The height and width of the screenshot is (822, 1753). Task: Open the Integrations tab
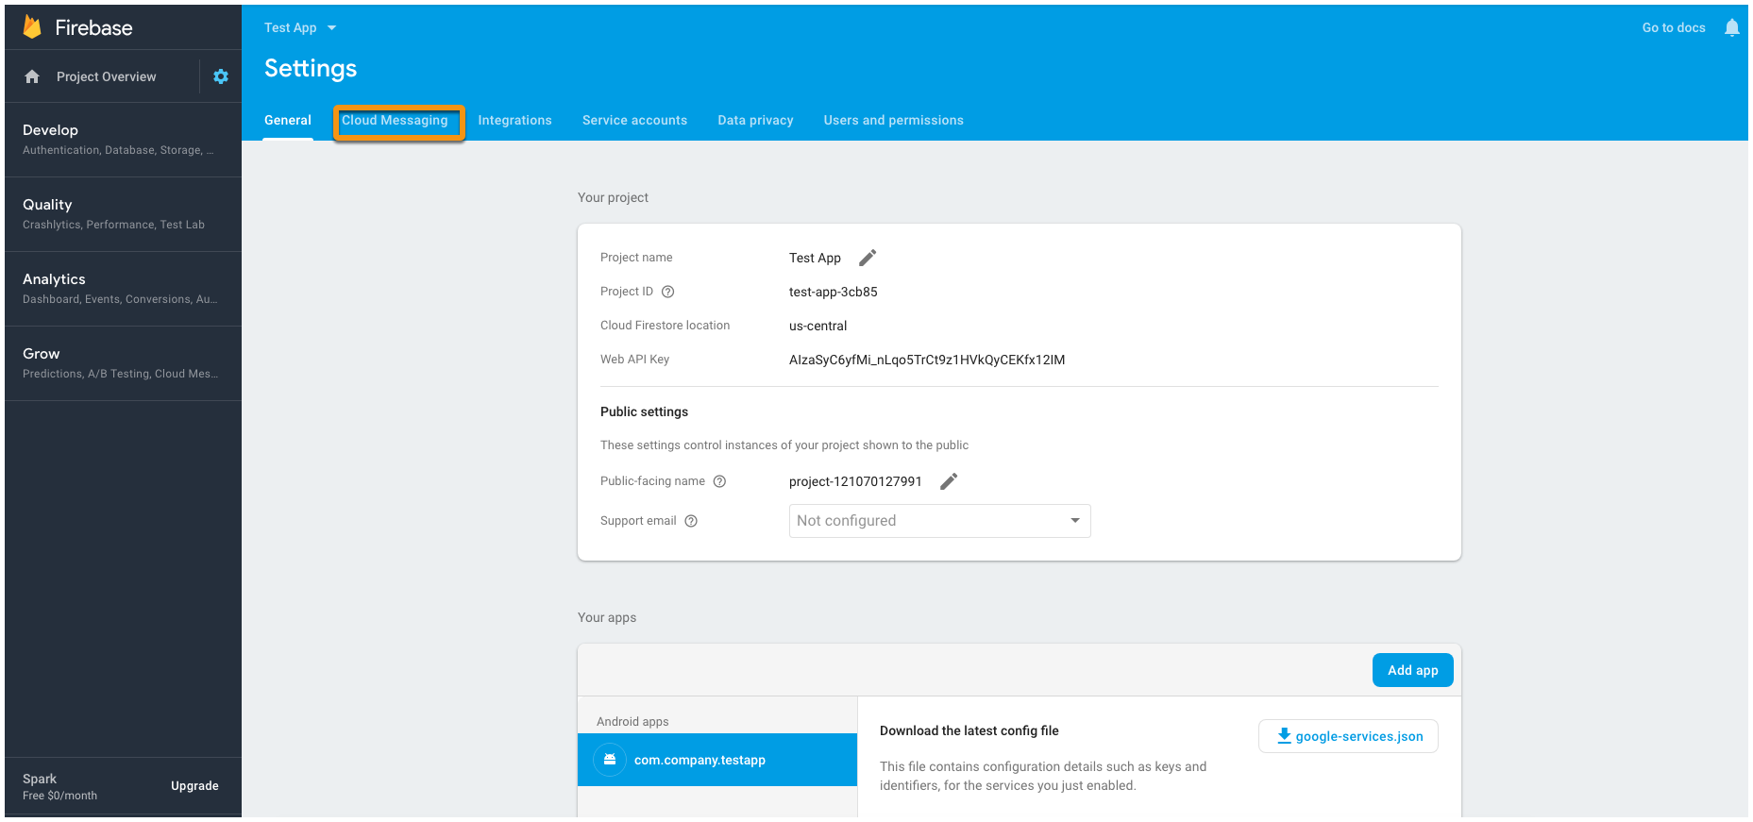[514, 120]
